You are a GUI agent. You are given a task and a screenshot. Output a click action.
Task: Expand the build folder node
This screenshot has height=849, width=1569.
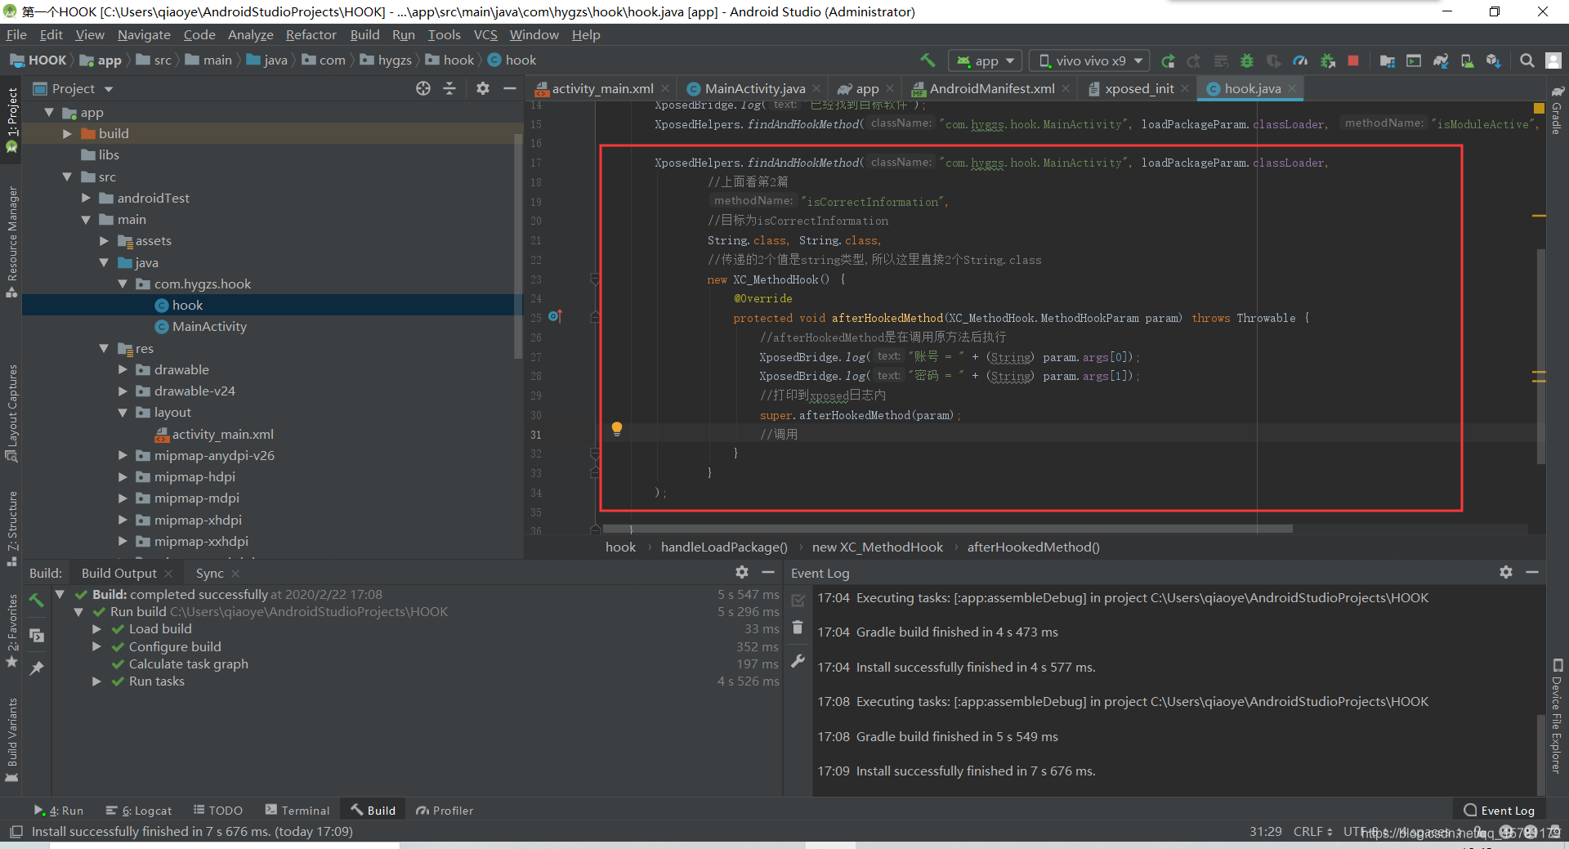click(x=68, y=133)
